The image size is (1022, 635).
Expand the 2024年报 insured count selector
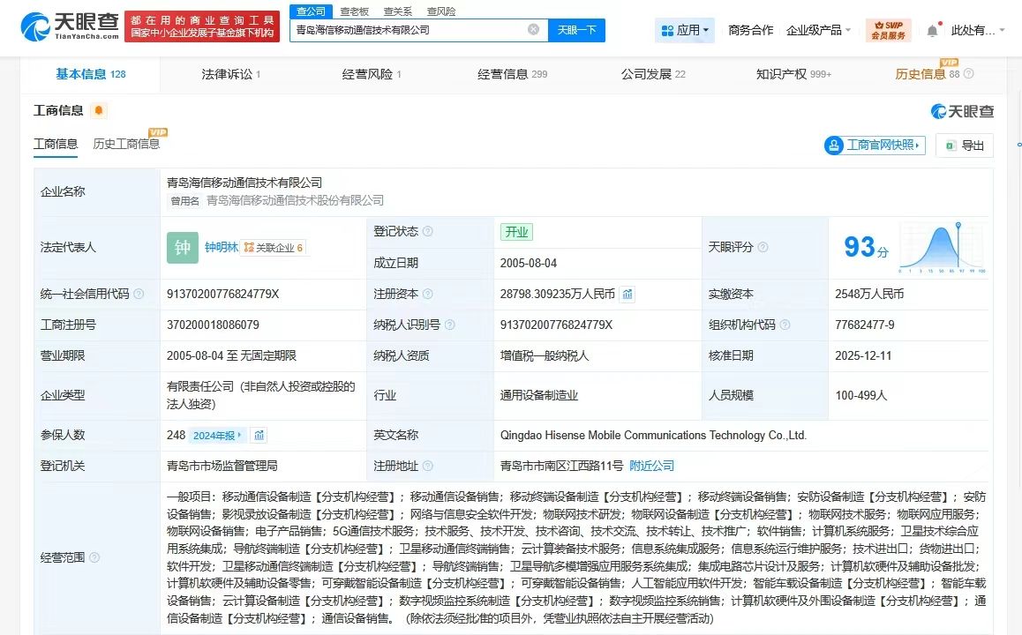[218, 435]
